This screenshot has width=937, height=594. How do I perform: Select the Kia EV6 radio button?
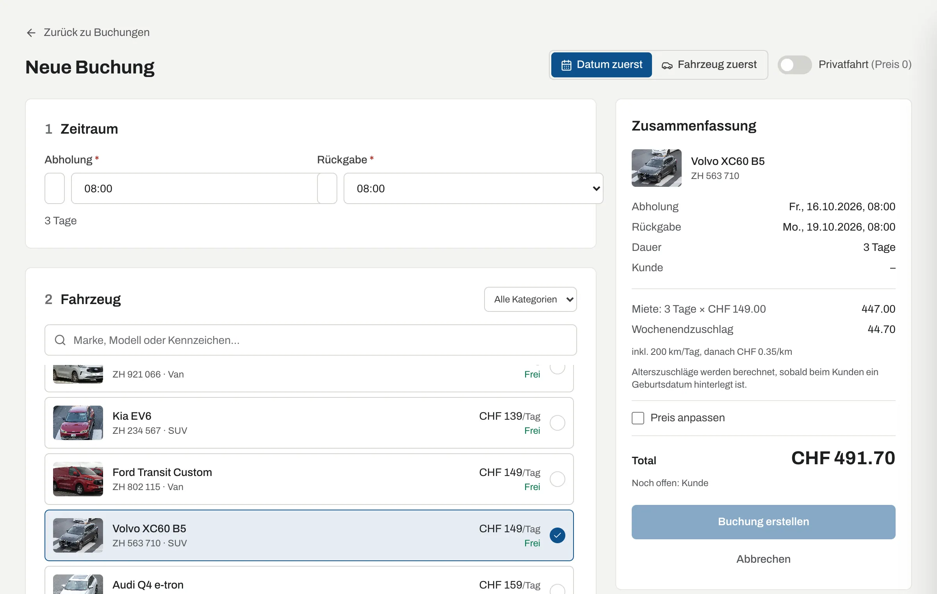coord(558,423)
